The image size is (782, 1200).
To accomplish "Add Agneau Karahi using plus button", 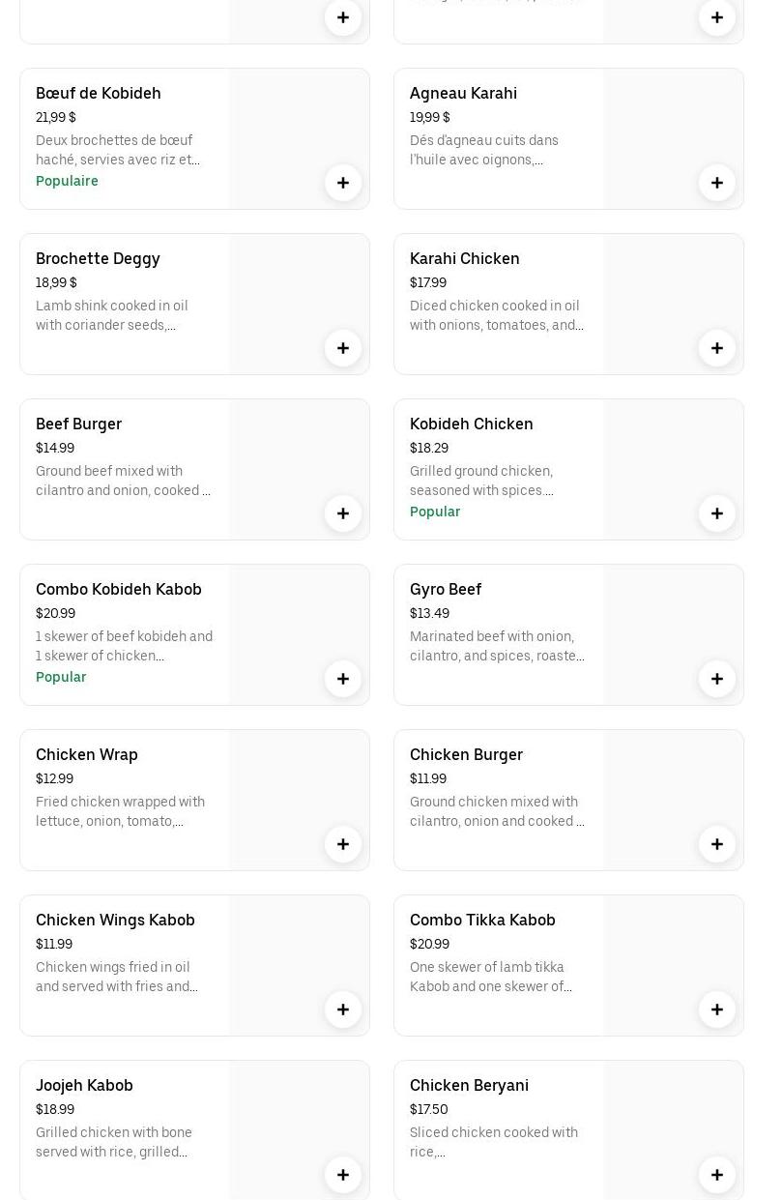I will click(717, 183).
